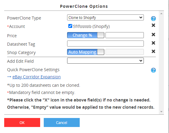The width and height of the screenshot is (169, 133).
Task: Remove the Account field with X icon
Action: point(153,25)
